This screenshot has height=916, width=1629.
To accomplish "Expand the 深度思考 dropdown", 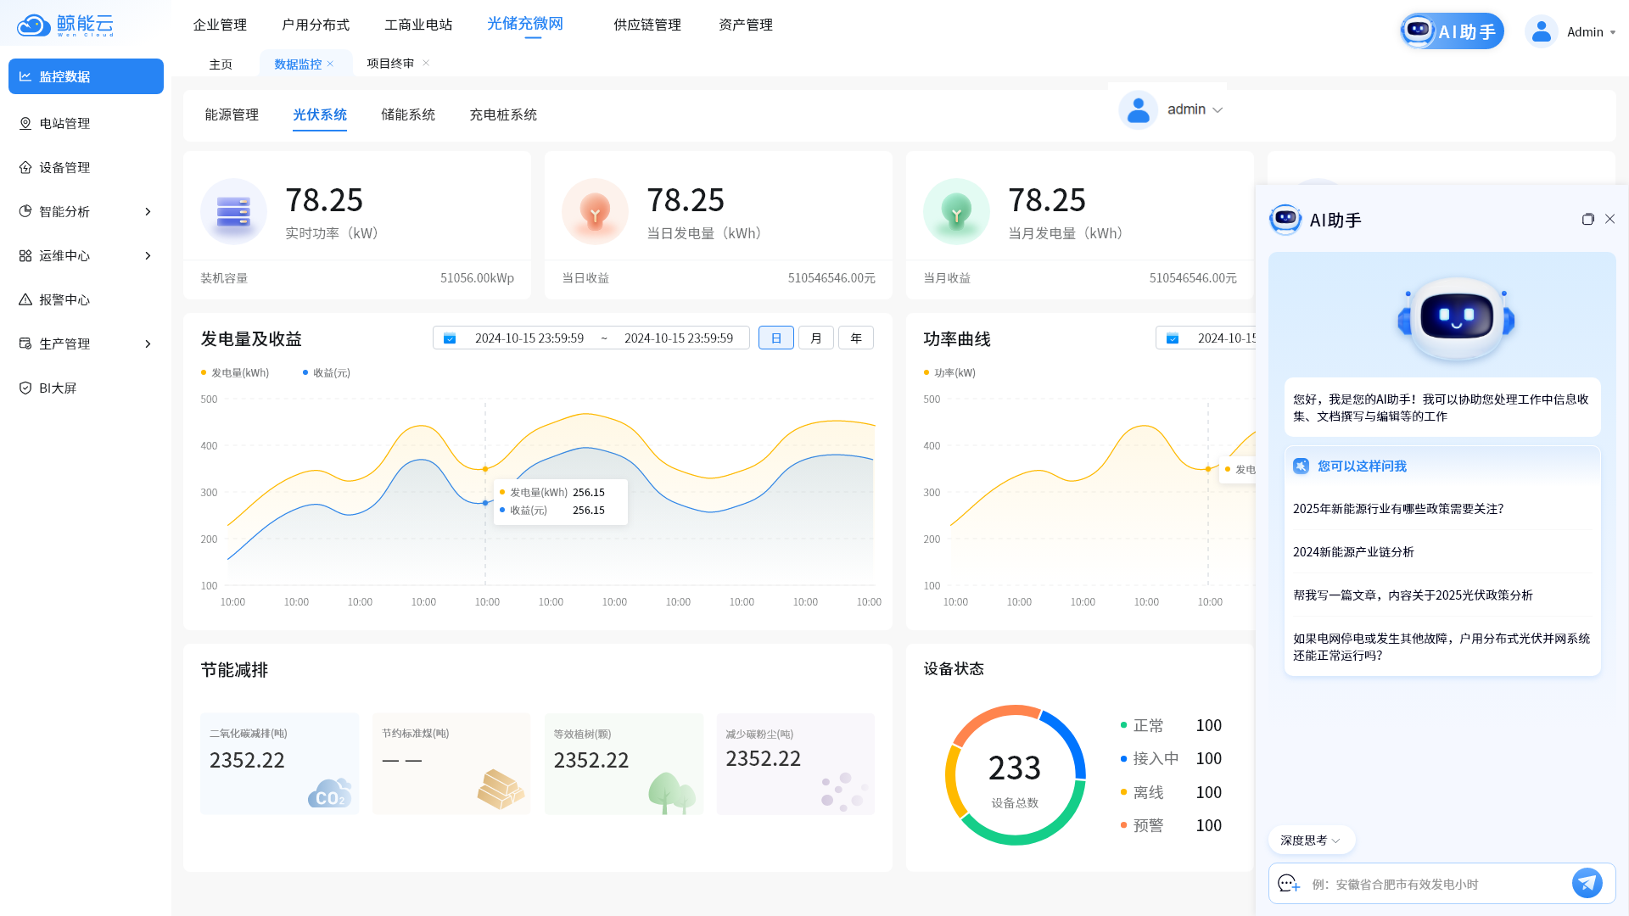I will (1311, 841).
